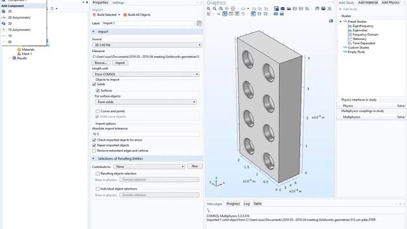The image size is (407, 229).
Task: Open the Source dropdown (3D CAD file)
Action: 147,45
